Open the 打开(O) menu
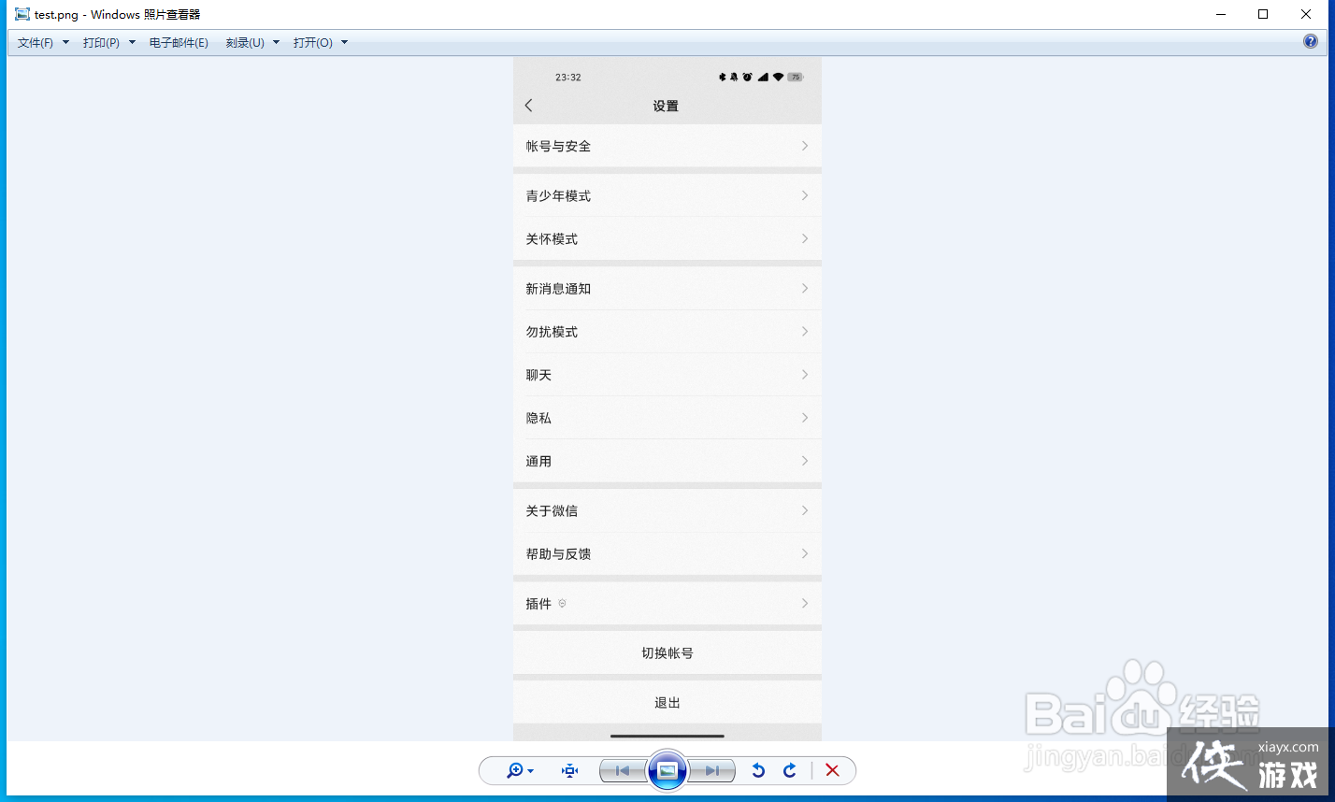The width and height of the screenshot is (1335, 802). 312,43
